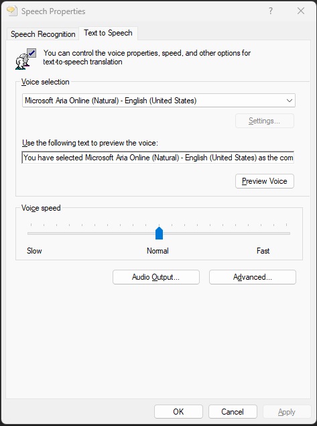This screenshot has width=317, height=426.
Task: Open the Voice selection dropdown
Action: tap(159, 101)
